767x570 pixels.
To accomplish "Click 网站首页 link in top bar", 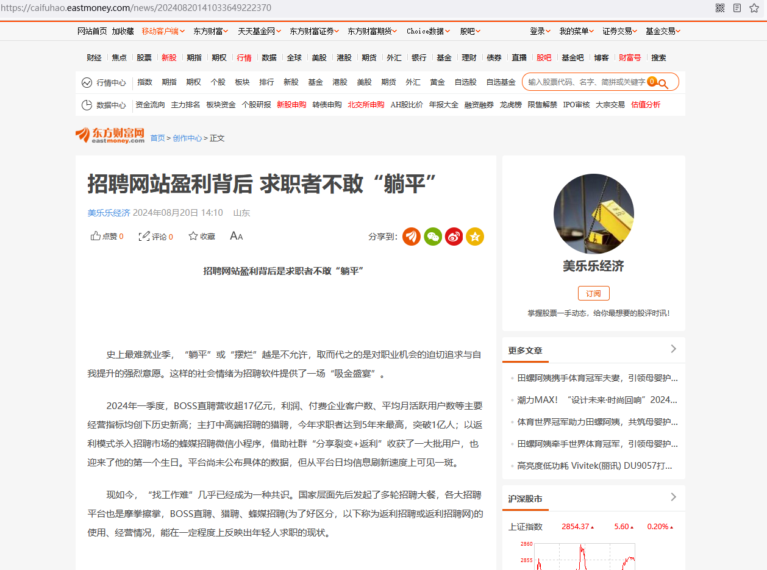I will pos(92,31).
